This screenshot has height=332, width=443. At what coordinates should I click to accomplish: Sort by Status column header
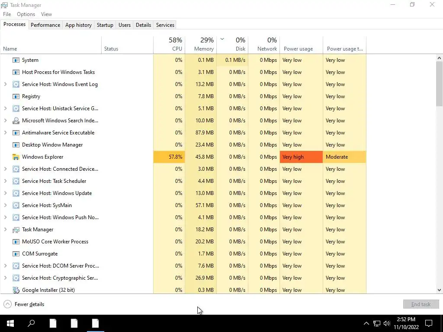pyautogui.click(x=128, y=45)
